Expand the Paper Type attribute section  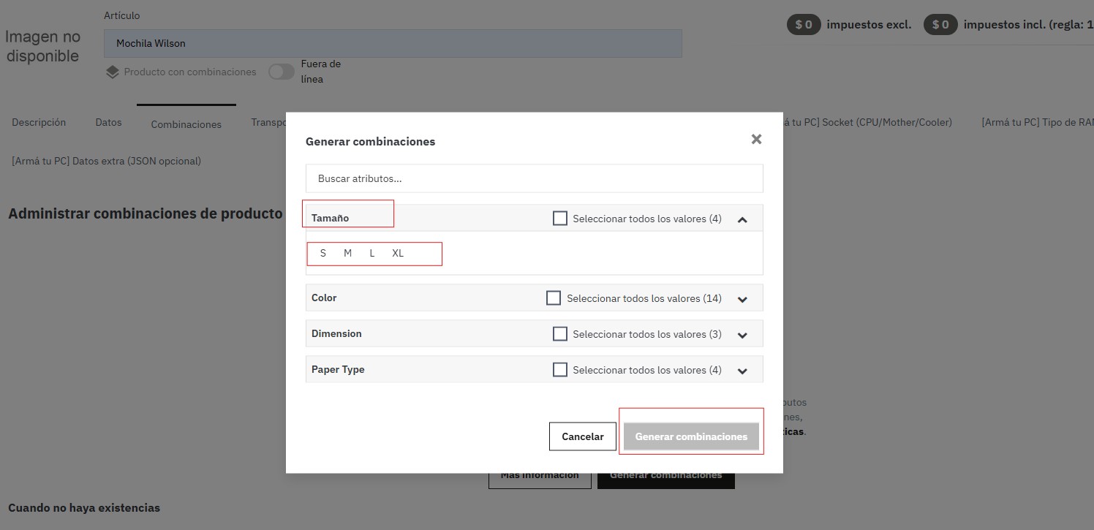coord(742,371)
